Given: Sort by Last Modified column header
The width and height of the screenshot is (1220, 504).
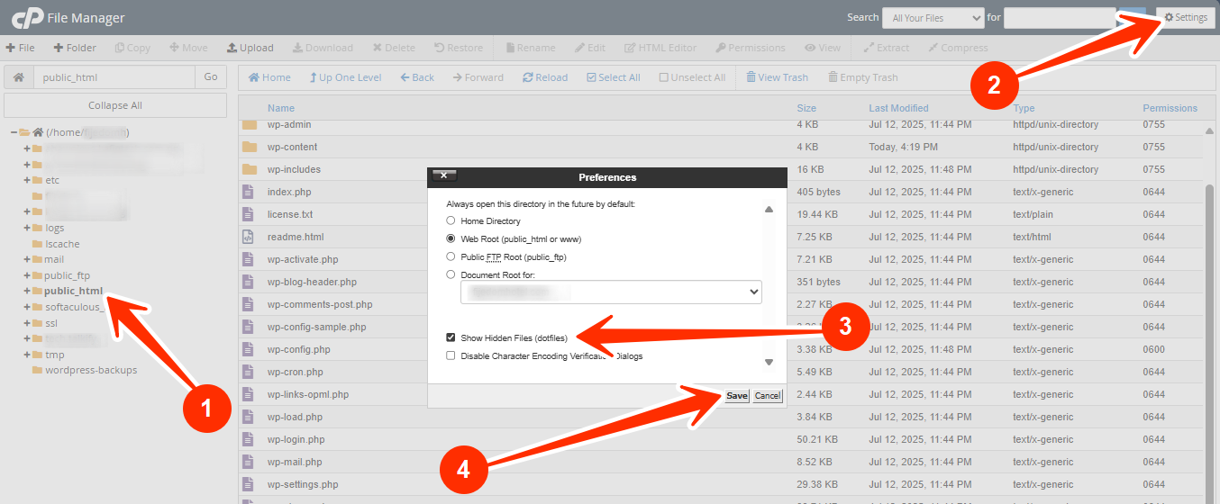Looking at the screenshot, I should pyautogui.click(x=898, y=108).
